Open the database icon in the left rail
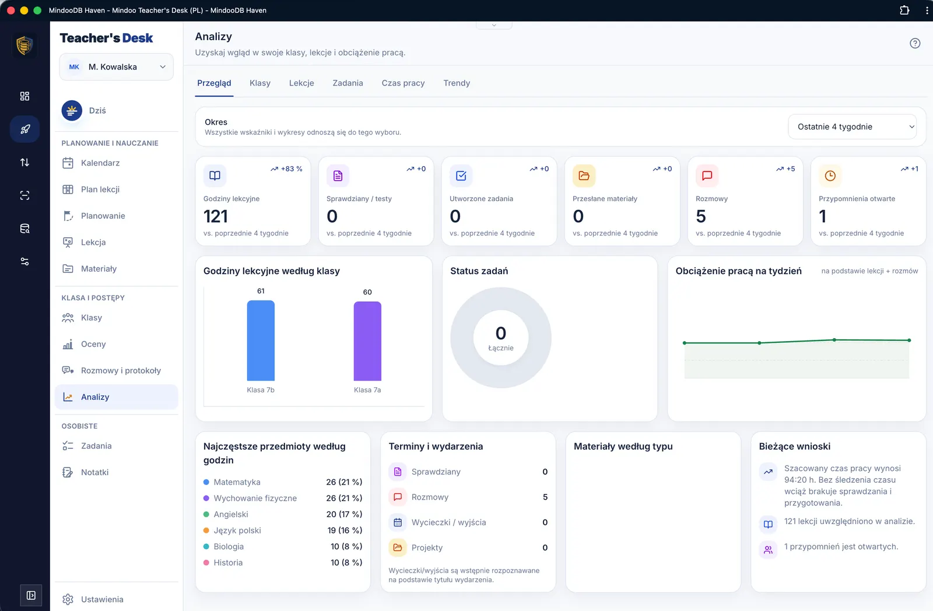 [24, 229]
